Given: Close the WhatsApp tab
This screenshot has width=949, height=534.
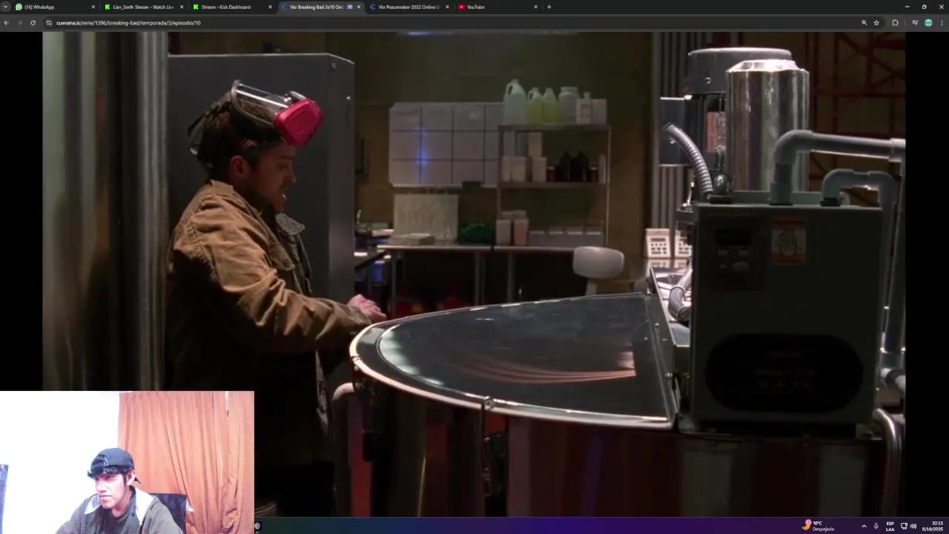Looking at the screenshot, I should coord(93,7).
